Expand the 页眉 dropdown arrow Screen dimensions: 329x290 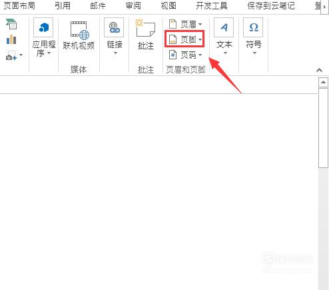pos(200,24)
